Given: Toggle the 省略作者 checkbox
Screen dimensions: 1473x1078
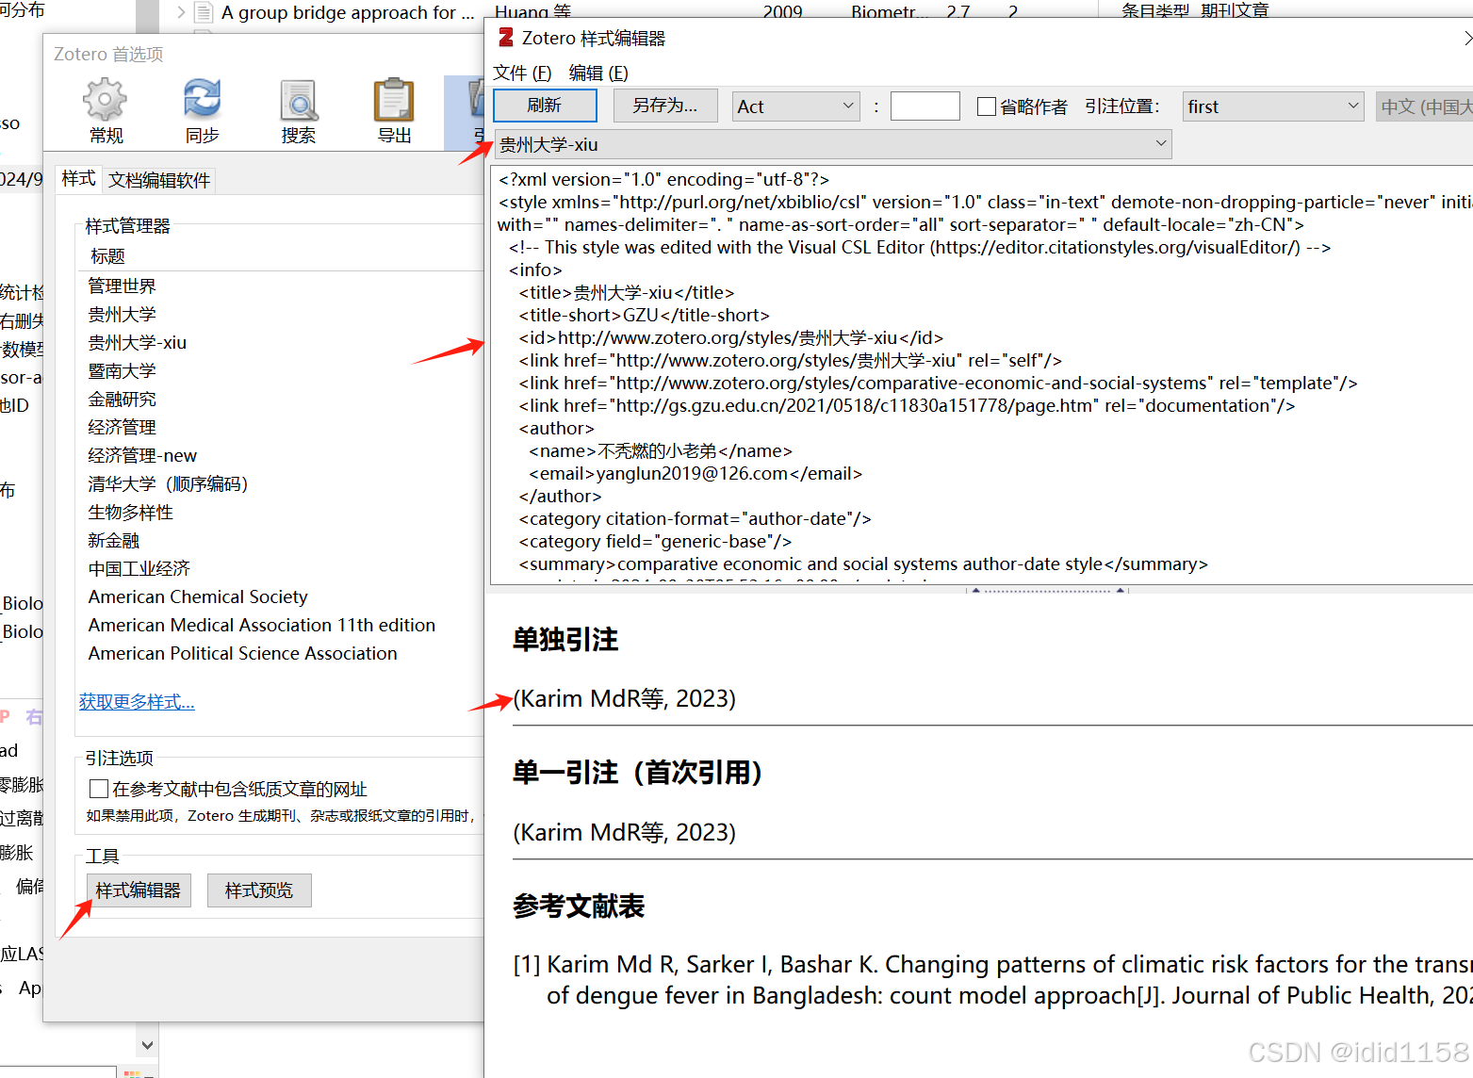Looking at the screenshot, I should [x=987, y=106].
